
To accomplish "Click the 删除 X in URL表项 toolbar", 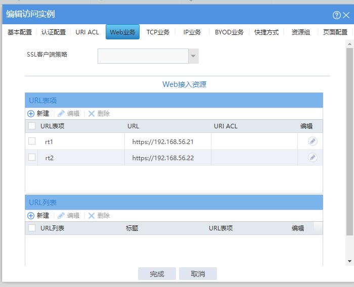I will tap(92, 114).
